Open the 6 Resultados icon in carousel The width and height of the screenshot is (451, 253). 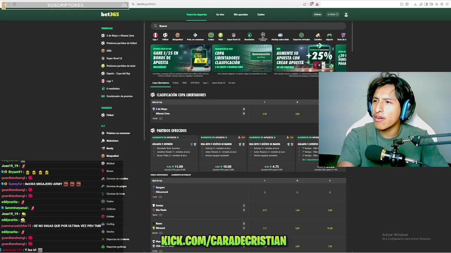click(249, 35)
